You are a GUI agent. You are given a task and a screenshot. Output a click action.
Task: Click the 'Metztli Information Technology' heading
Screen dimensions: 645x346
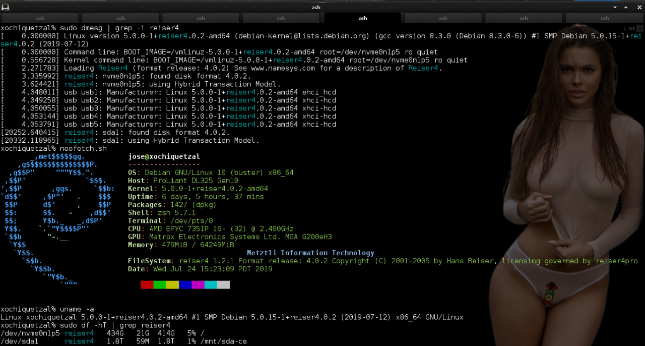click(x=310, y=253)
